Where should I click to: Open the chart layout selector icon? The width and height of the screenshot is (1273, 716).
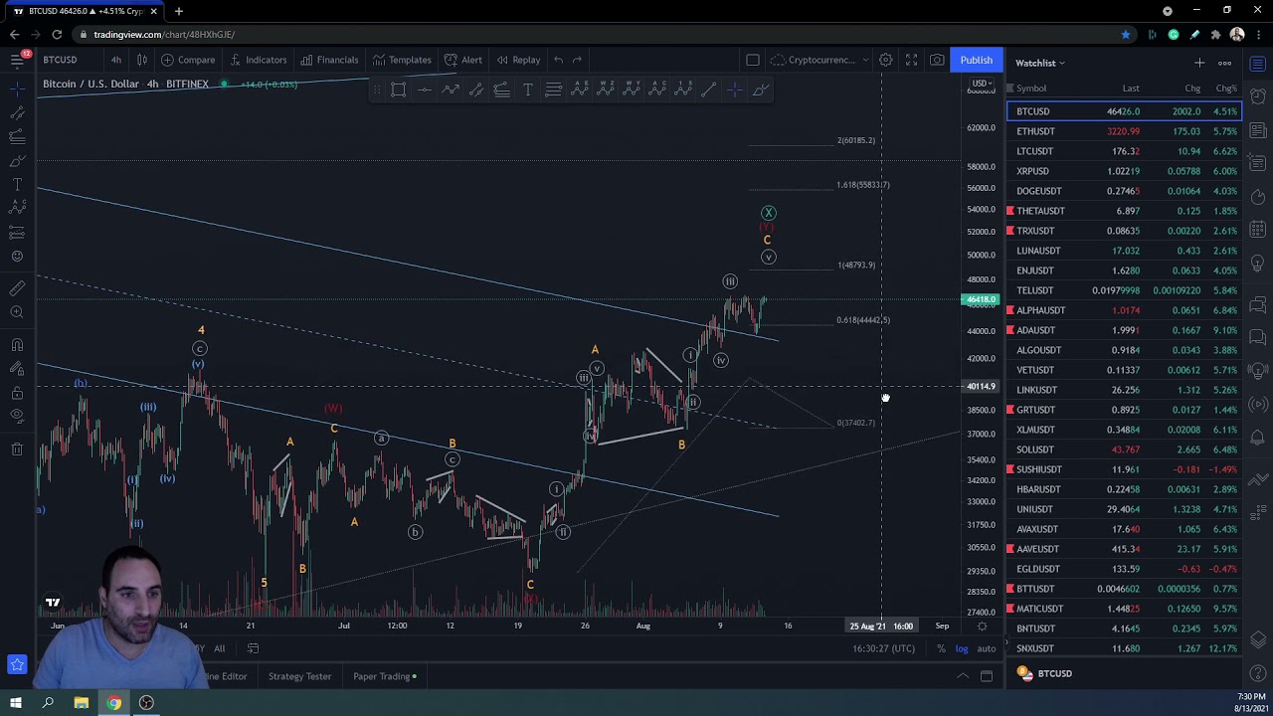[753, 60]
